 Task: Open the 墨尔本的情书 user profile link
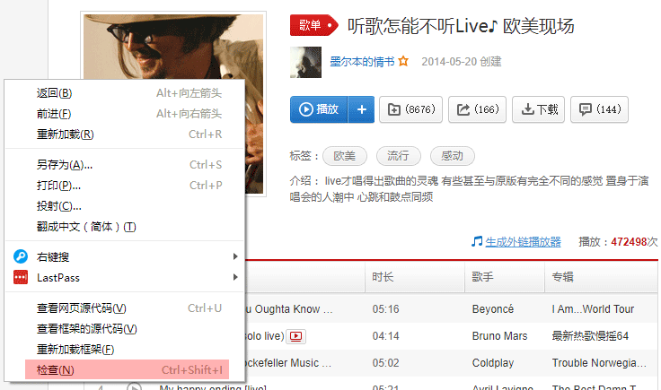[362, 62]
